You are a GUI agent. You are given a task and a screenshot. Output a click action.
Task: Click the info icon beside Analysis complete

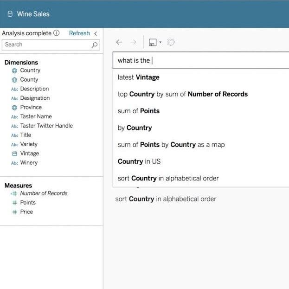[x=57, y=33]
